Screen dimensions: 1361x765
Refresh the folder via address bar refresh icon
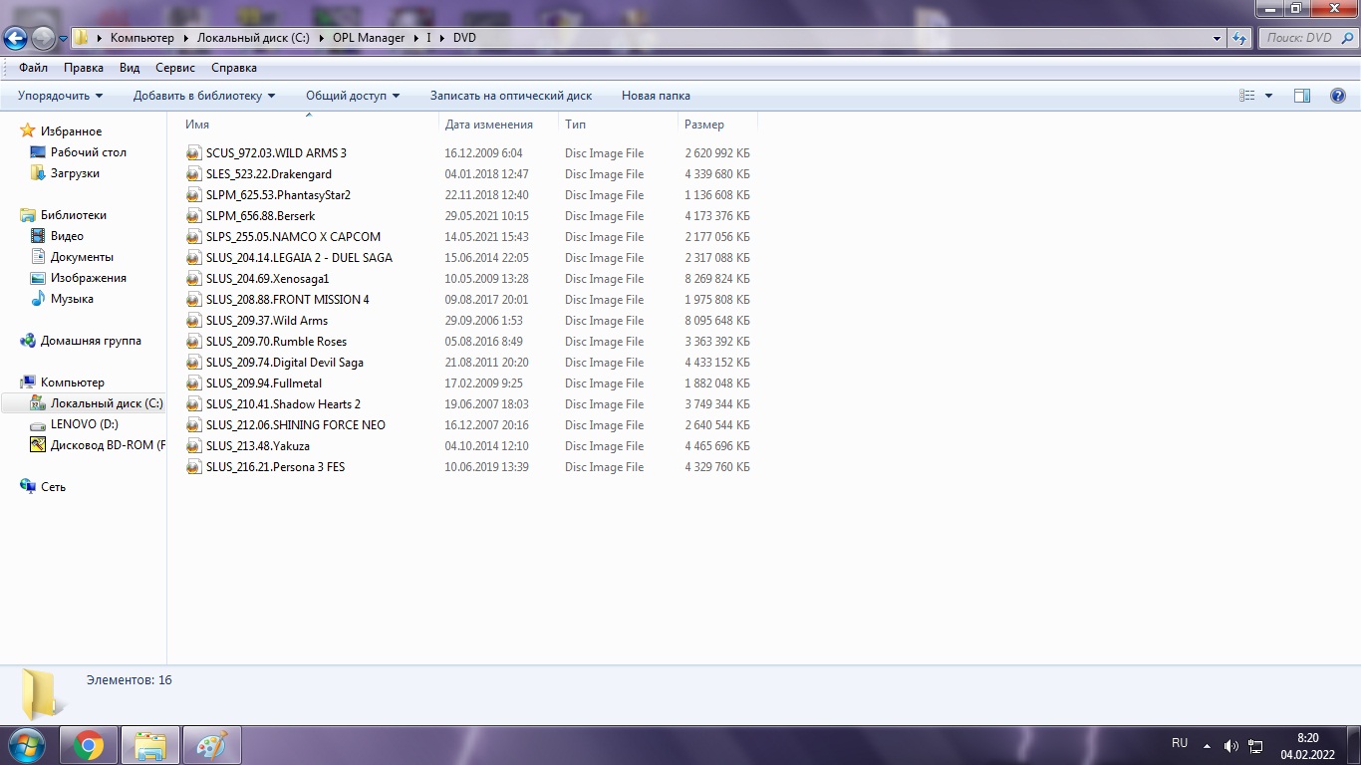pyautogui.click(x=1239, y=38)
